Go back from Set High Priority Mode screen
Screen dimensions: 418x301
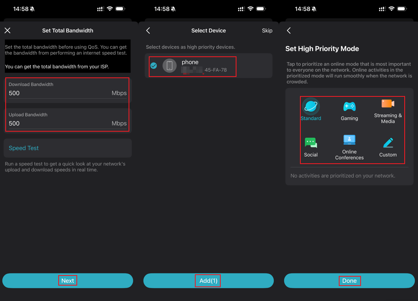(289, 30)
